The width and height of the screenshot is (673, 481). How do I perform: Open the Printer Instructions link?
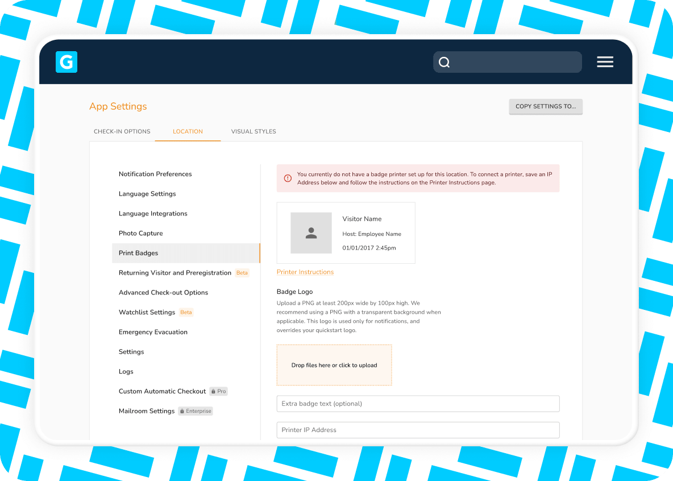(305, 272)
